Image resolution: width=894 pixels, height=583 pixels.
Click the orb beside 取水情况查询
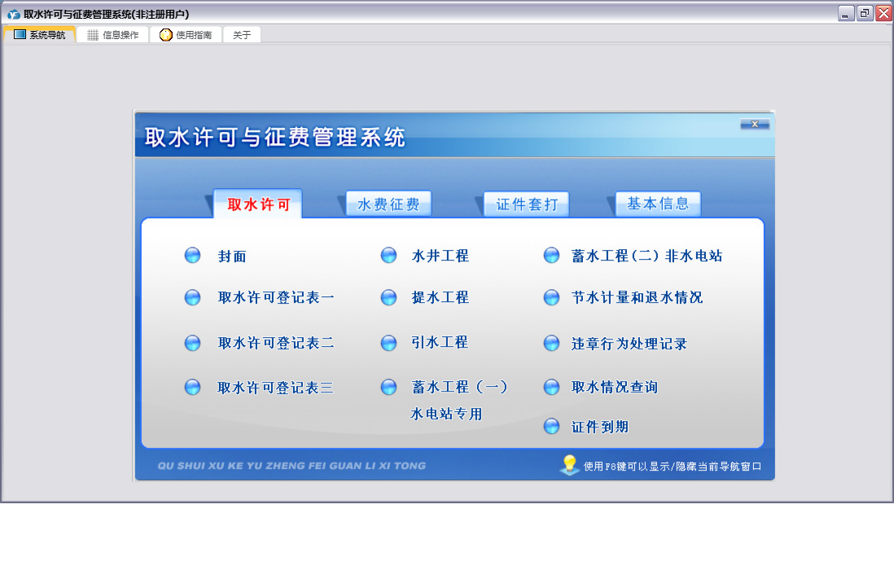552,387
